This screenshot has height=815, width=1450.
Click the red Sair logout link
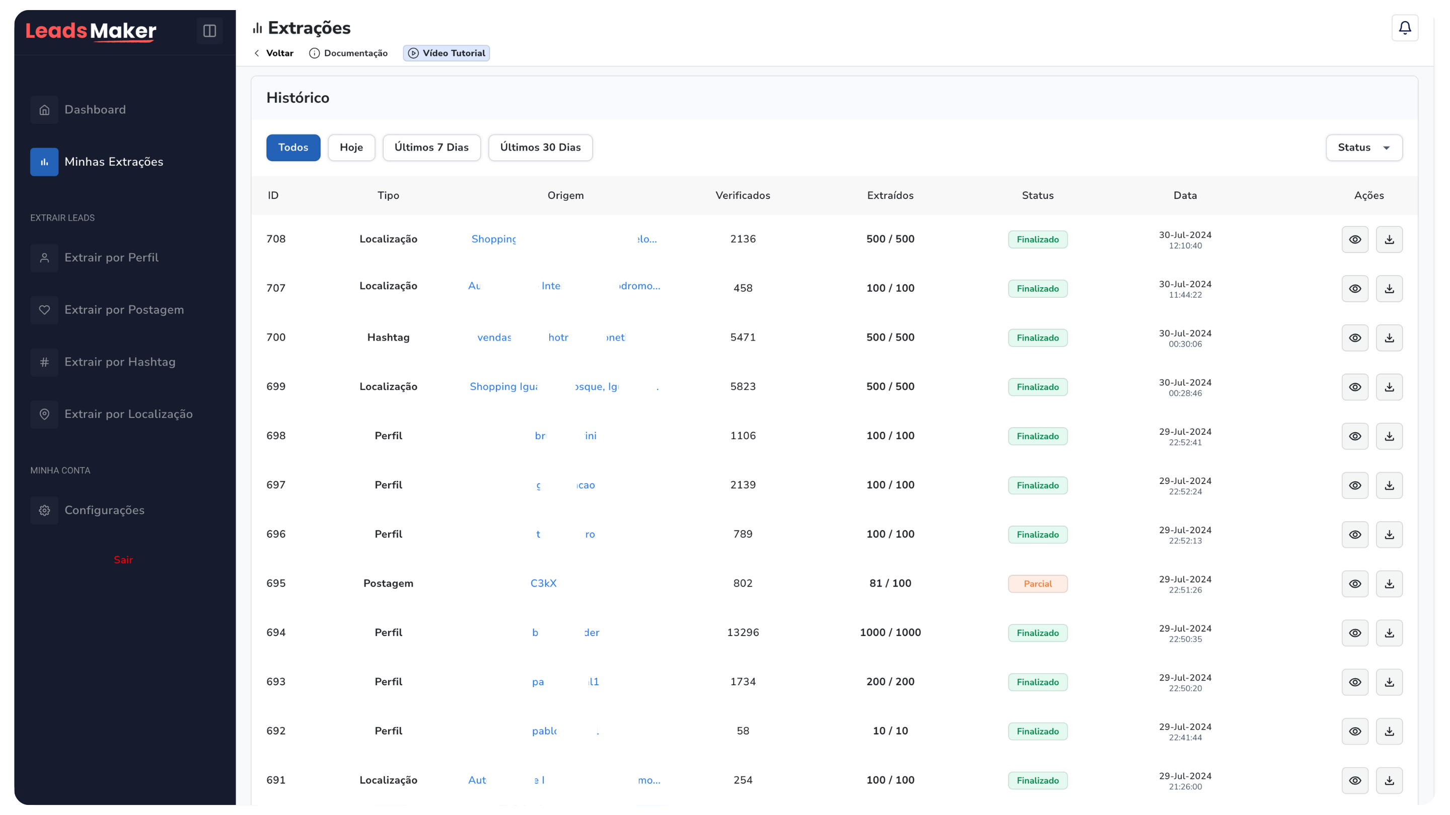tap(123, 559)
